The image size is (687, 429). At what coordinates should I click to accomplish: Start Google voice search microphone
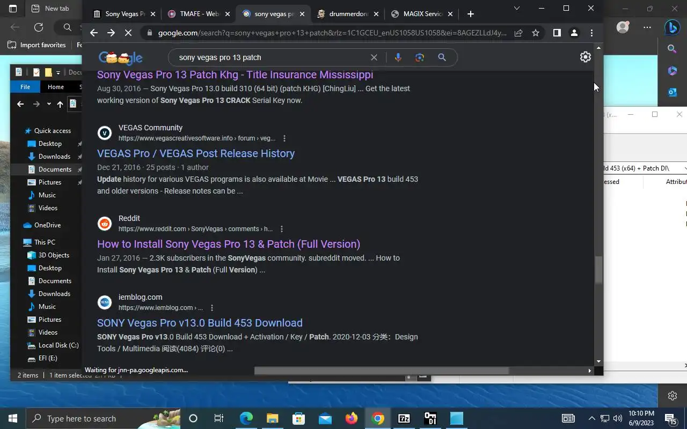[x=398, y=57]
